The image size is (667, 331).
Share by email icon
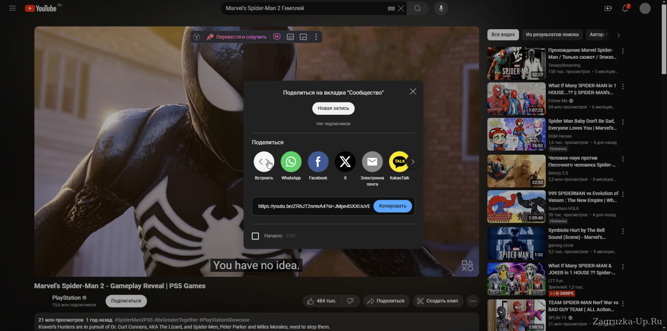[372, 162]
